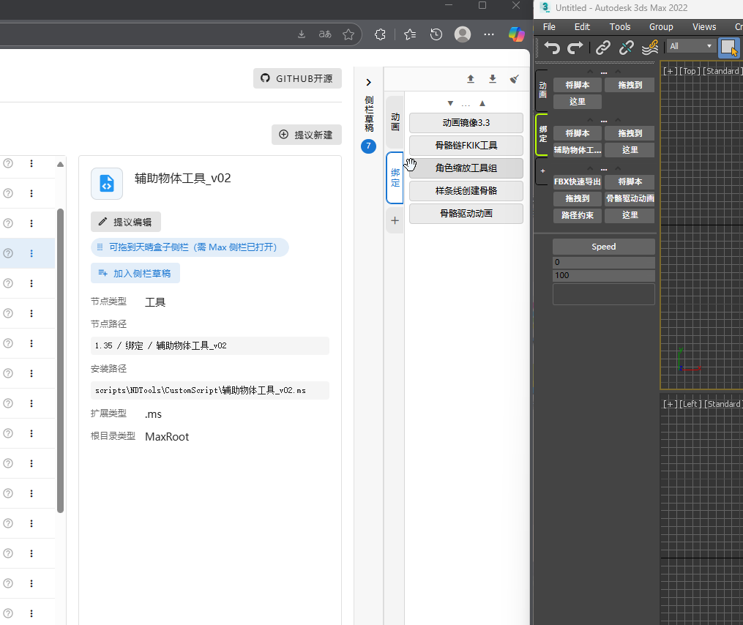743x625 pixels.
Task: Click the browser profile avatar
Action: click(463, 34)
